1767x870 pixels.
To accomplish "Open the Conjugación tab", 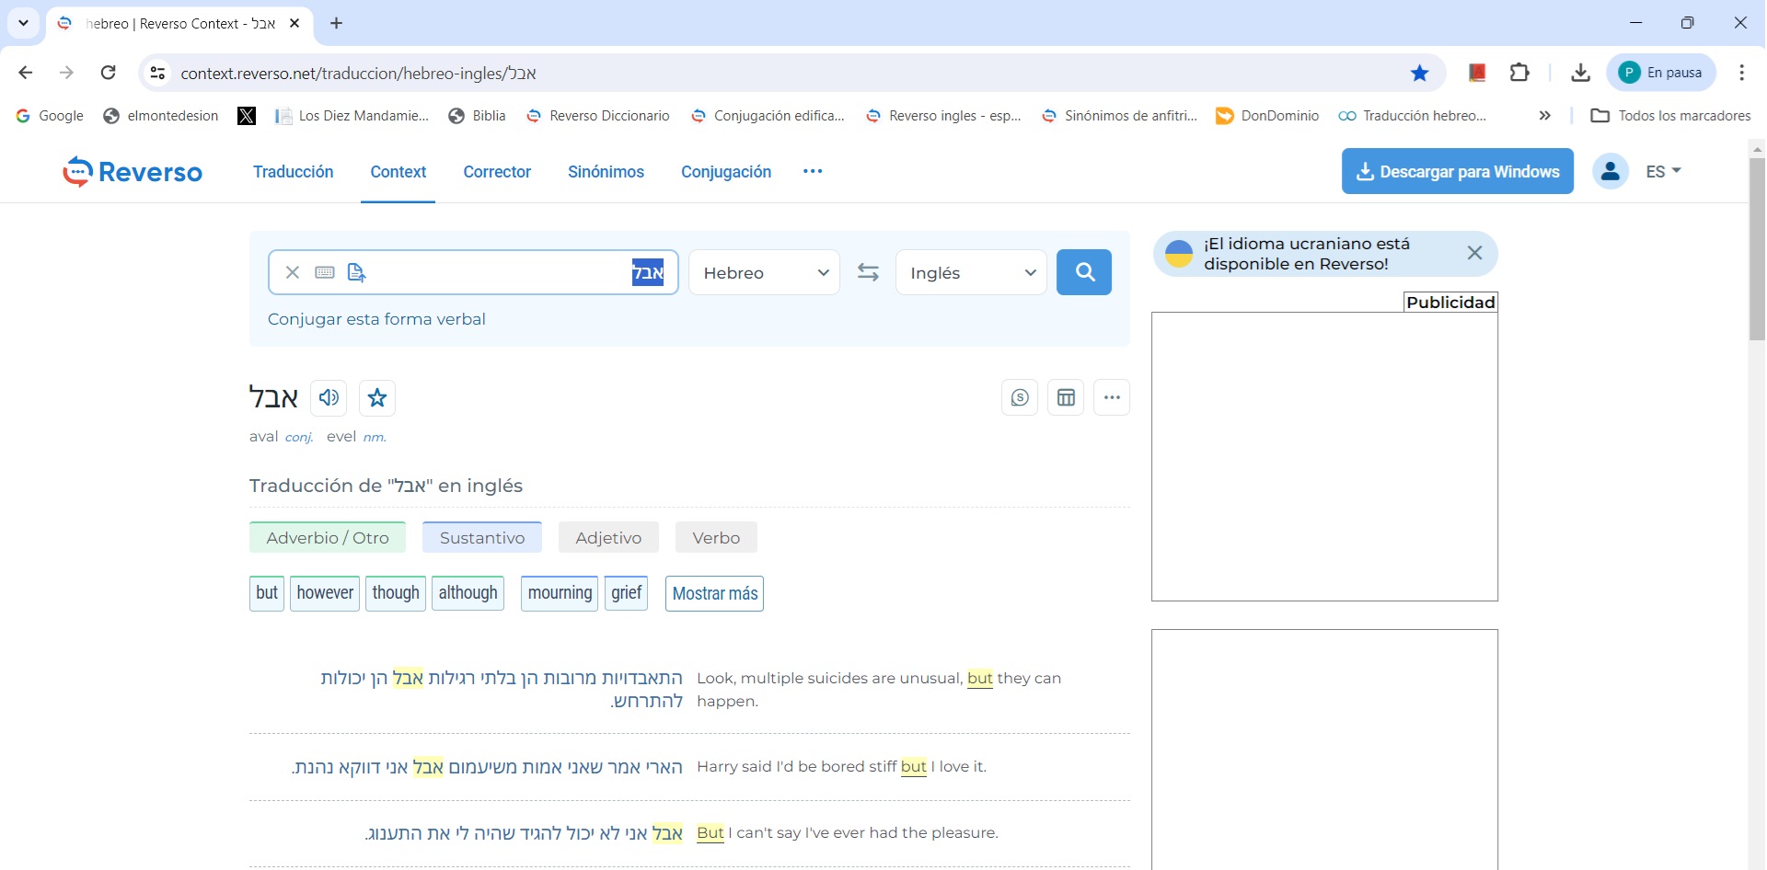I will [725, 172].
